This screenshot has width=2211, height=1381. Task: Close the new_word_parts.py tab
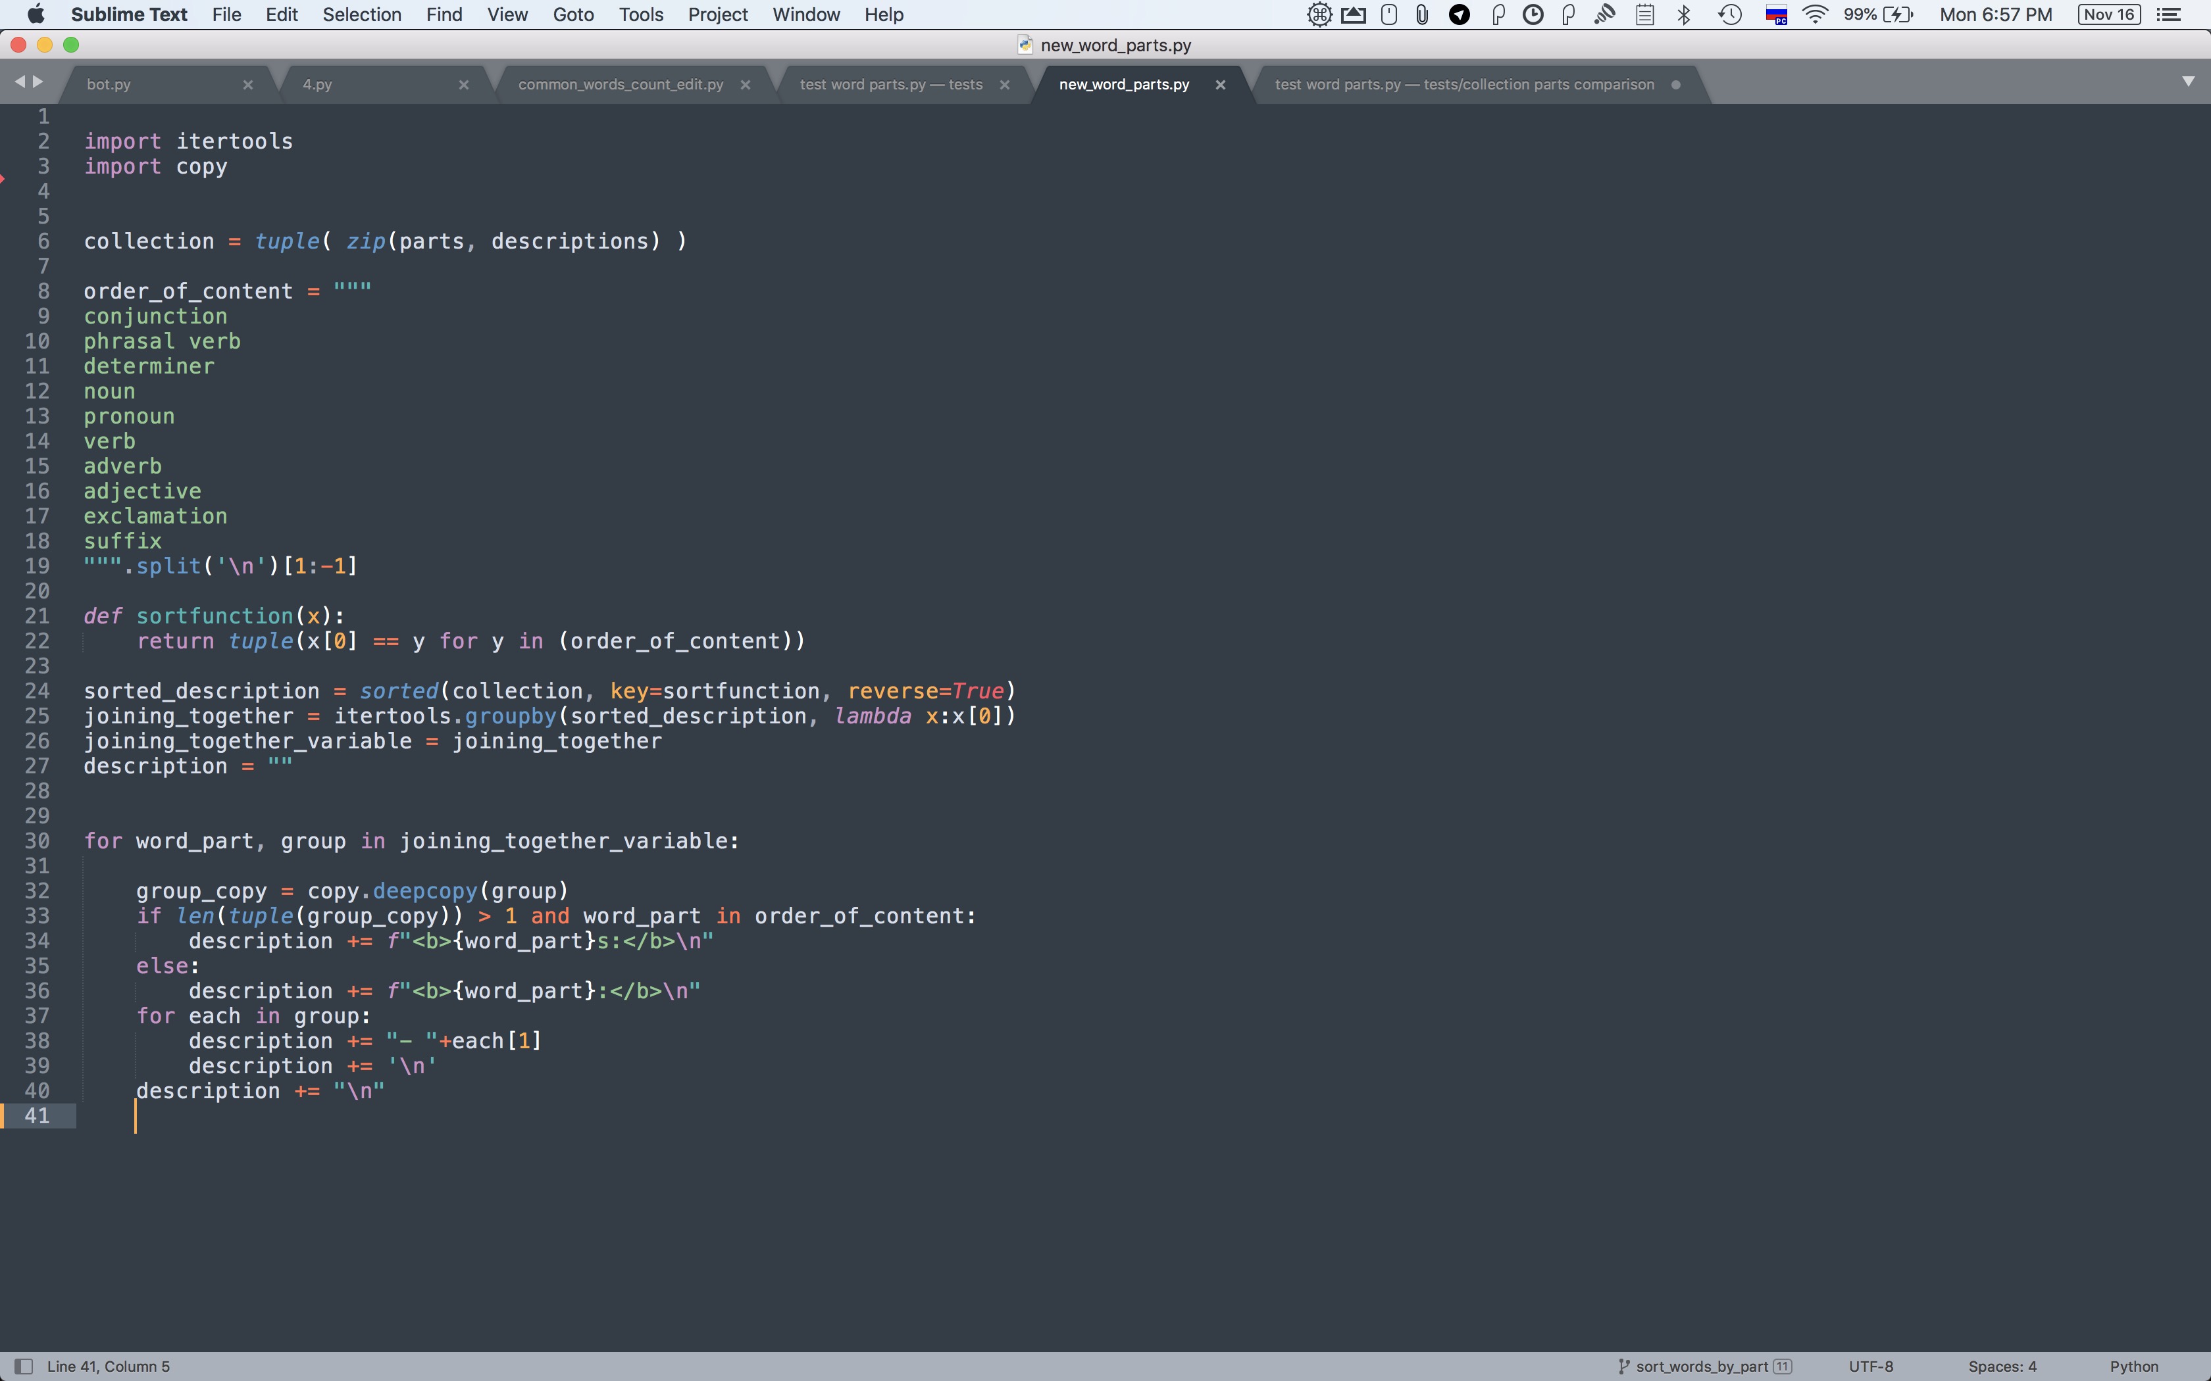point(1220,84)
